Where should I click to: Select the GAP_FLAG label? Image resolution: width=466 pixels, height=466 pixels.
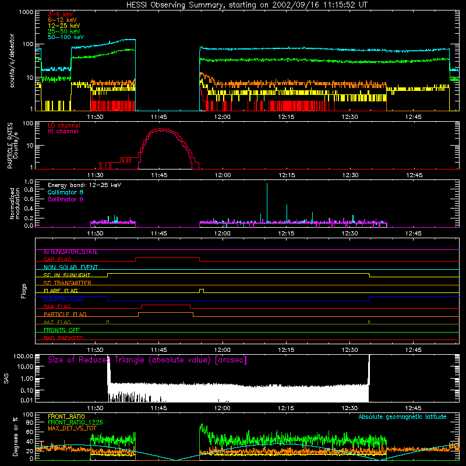tap(57, 259)
